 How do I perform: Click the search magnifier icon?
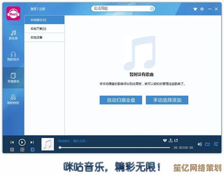[x=152, y=9]
